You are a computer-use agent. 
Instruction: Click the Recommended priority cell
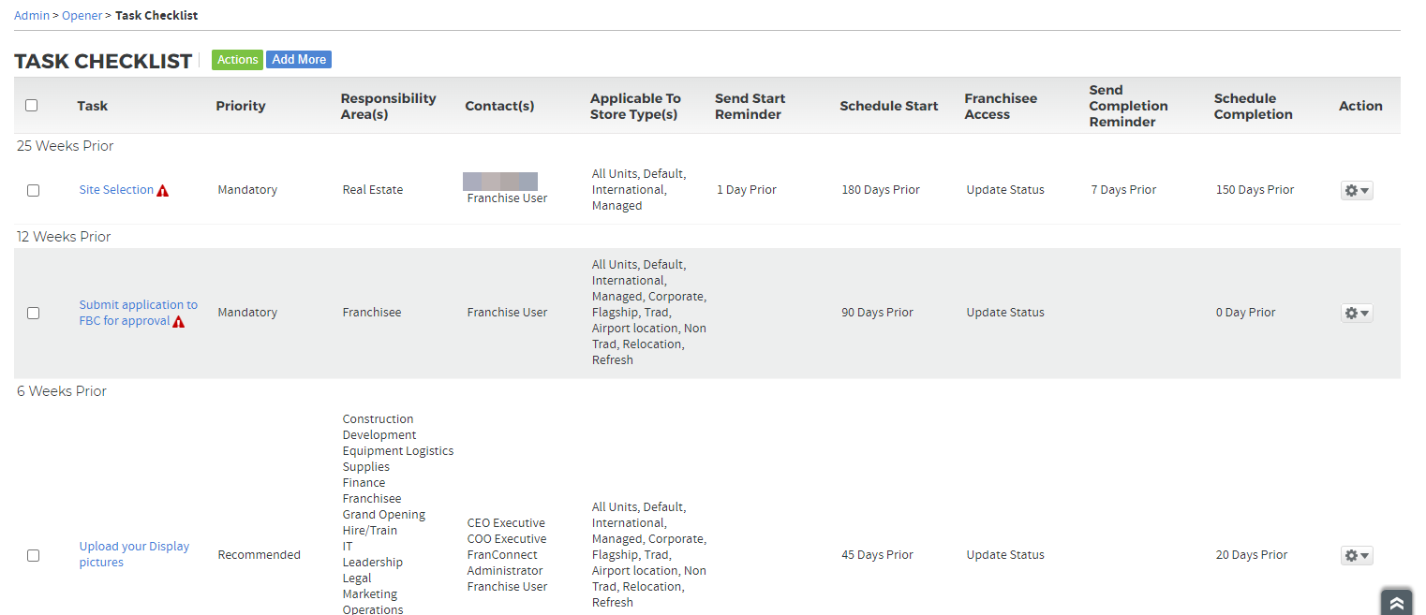coord(259,555)
